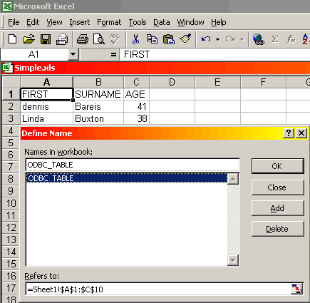
Task: Click the New workbook icon
Action: 12,39
